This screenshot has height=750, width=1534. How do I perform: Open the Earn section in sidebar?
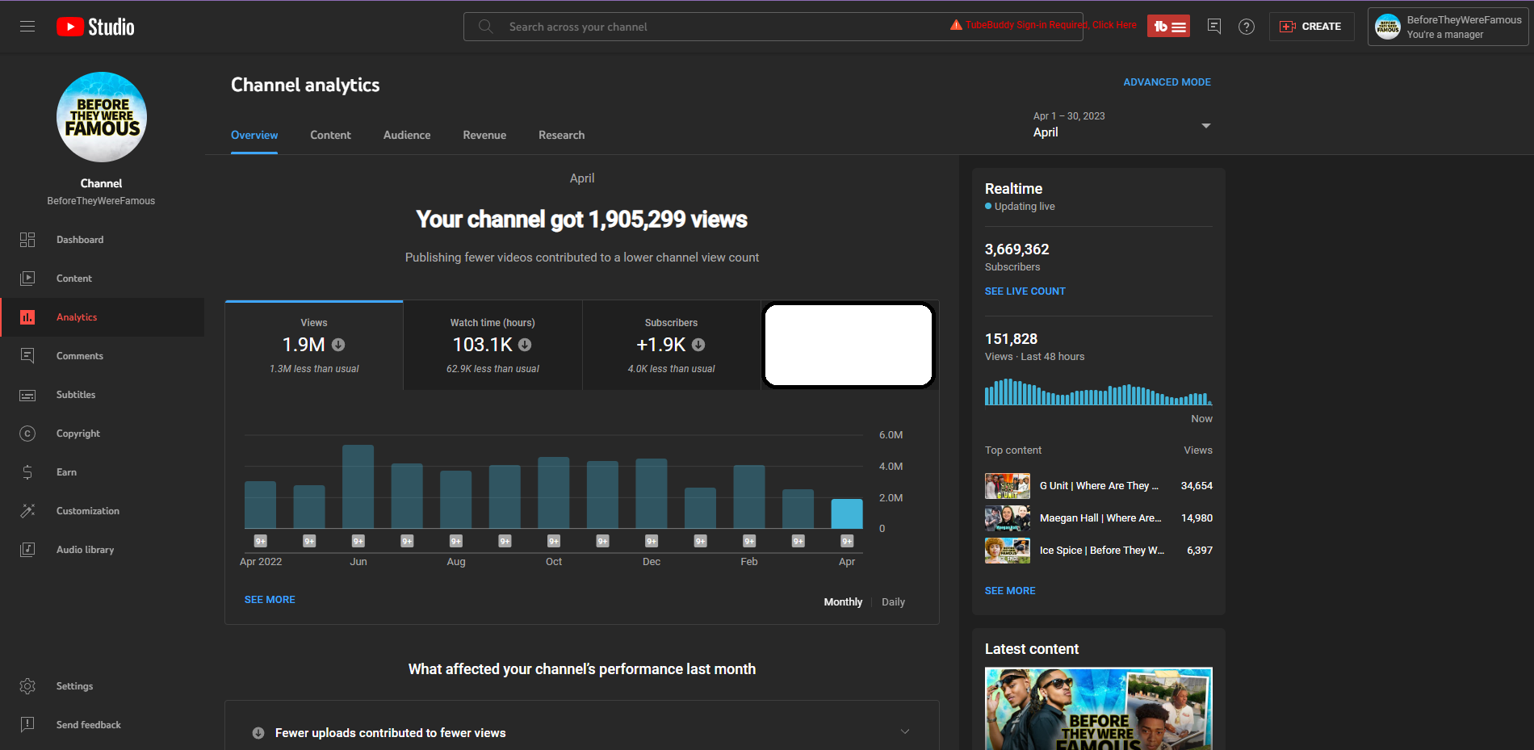pyautogui.click(x=102, y=472)
